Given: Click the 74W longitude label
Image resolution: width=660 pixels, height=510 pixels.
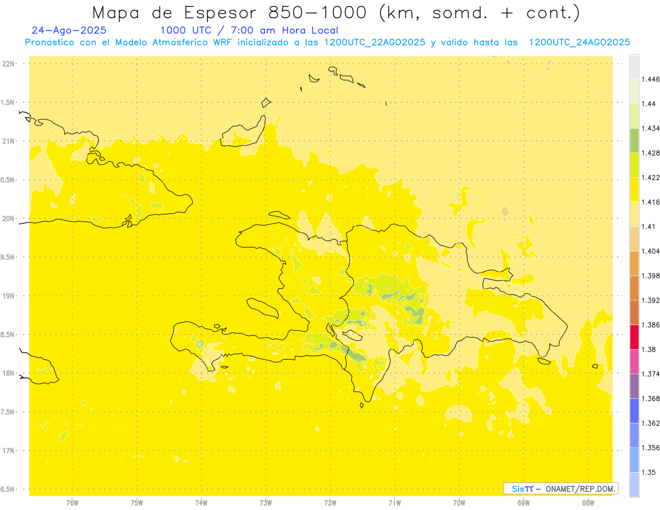Looking at the screenshot, I should (x=201, y=502).
